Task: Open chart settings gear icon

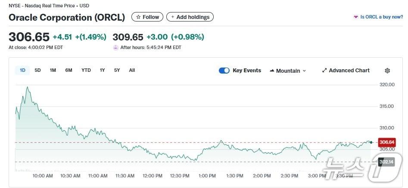Action: coord(387,71)
